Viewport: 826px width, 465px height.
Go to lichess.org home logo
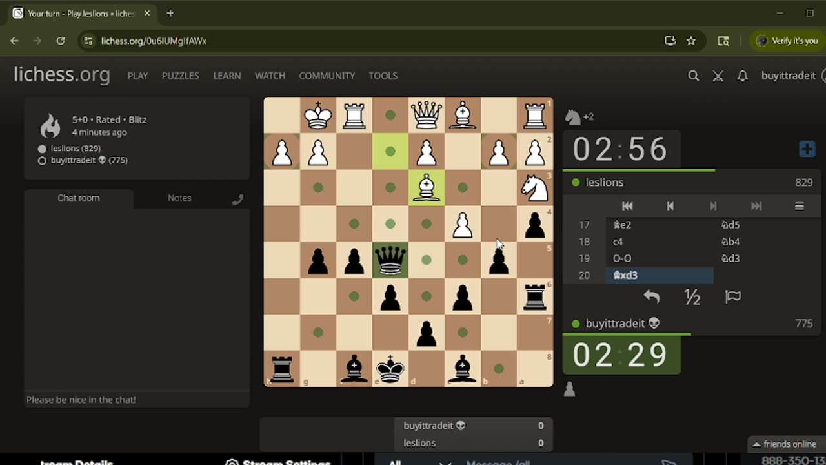coord(62,75)
